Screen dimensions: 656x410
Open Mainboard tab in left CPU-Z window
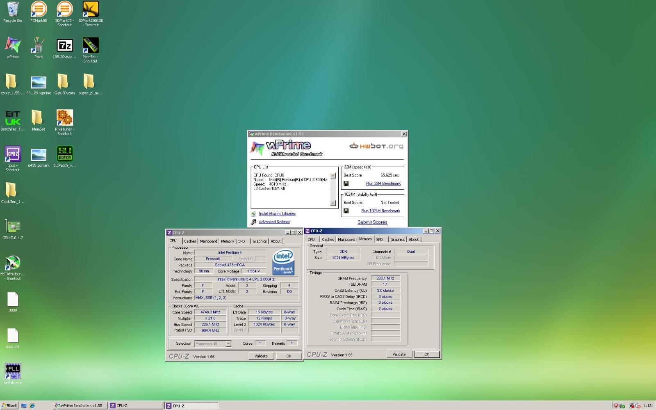208,241
